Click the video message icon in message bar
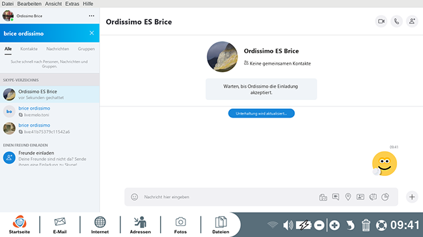The height and width of the screenshot is (237, 423). pos(336,197)
